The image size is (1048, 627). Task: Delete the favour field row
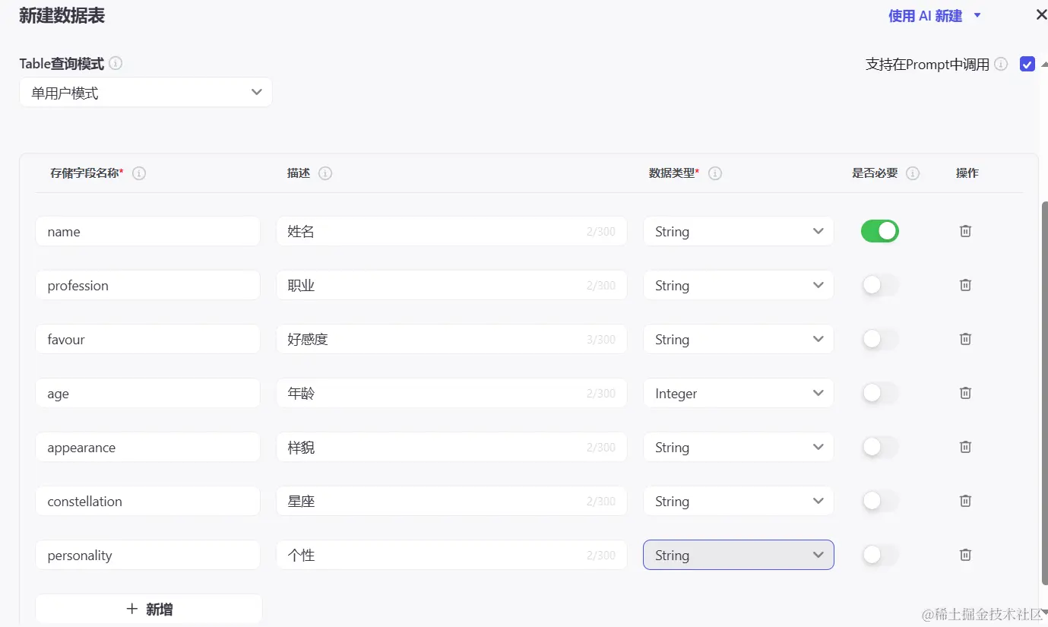[965, 339]
